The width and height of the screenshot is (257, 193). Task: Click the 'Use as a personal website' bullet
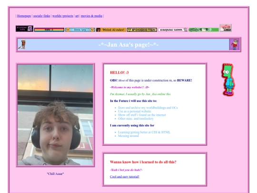[134, 111]
